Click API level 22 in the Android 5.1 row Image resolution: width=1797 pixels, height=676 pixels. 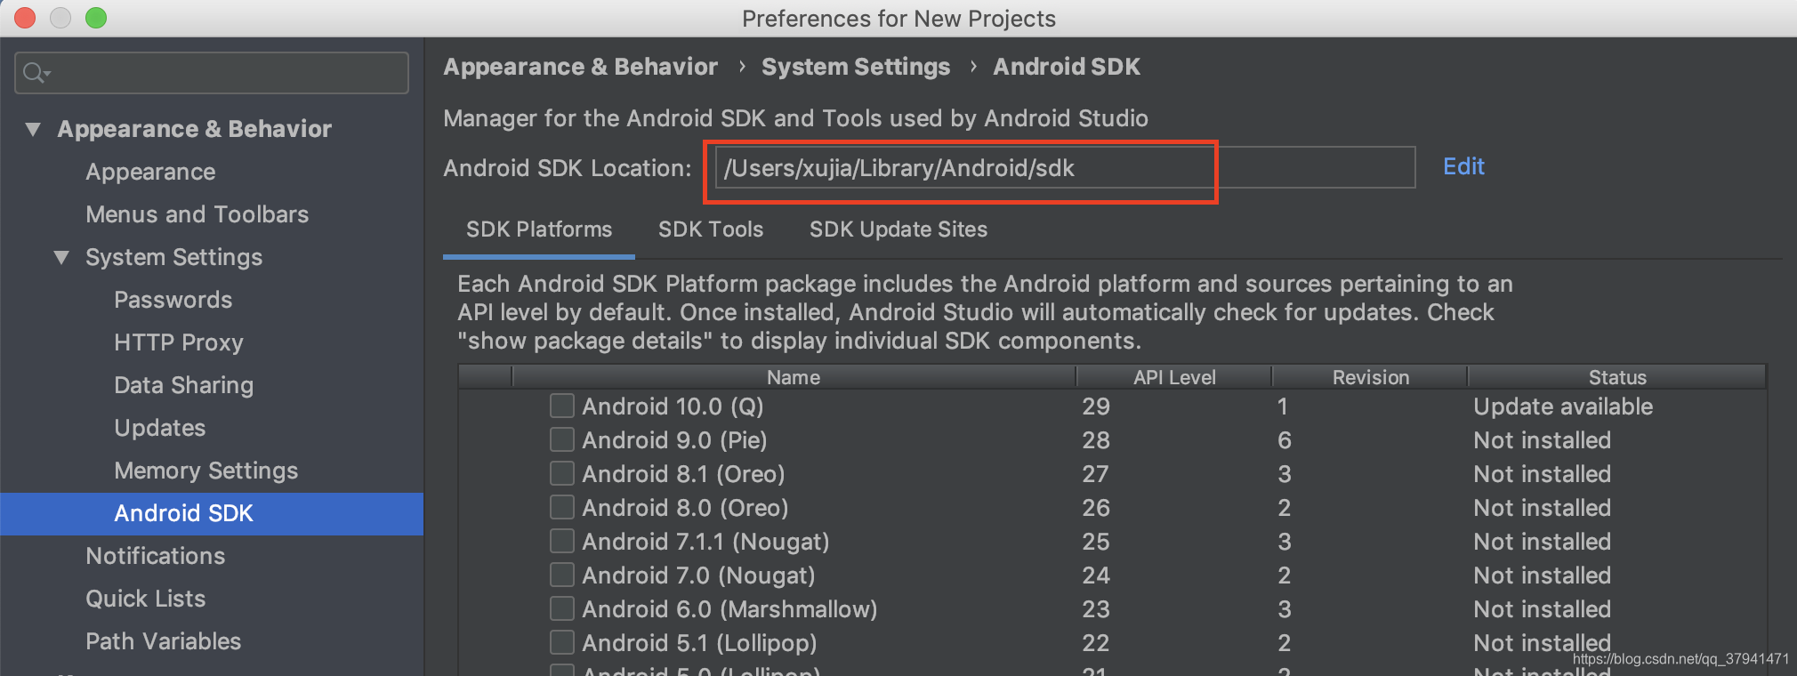1095,643
